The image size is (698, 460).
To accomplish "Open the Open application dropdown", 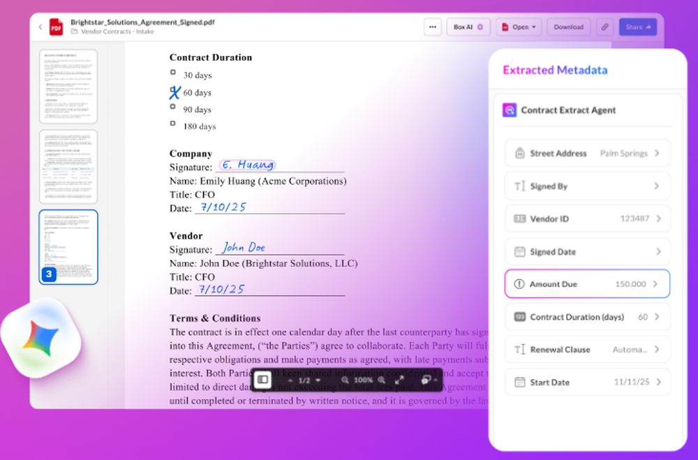I will pos(519,27).
